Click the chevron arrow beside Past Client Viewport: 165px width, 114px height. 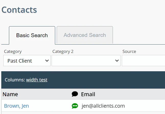coord(47,61)
